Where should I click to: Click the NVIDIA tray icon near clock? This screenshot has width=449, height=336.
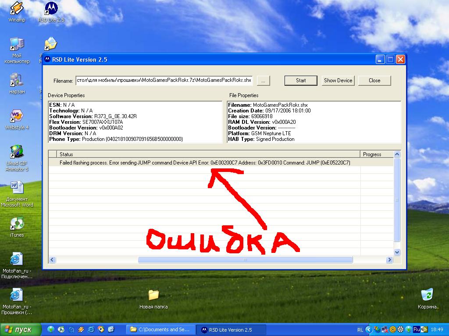tap(424, 330)
